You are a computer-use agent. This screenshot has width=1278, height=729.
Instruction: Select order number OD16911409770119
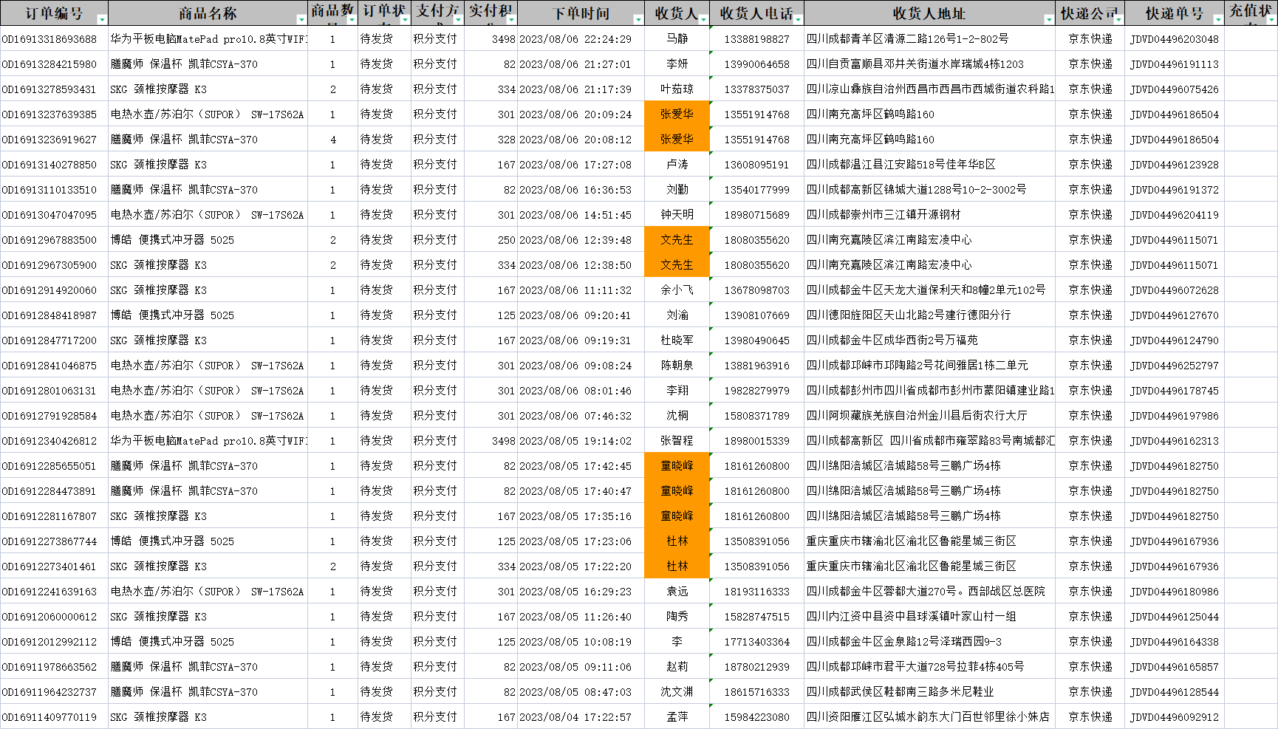tap(49, 717)
